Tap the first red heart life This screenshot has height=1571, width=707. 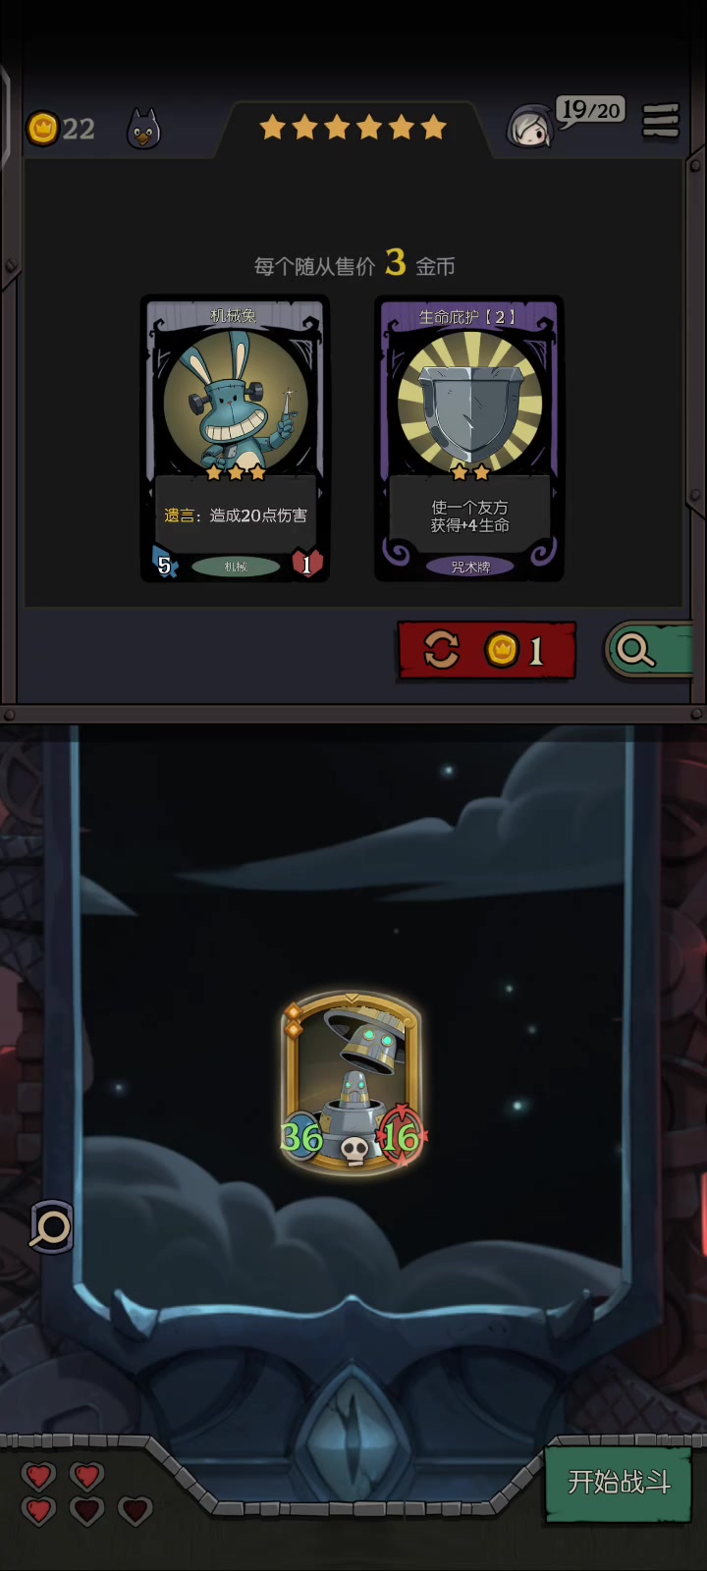click(39, 1476)
